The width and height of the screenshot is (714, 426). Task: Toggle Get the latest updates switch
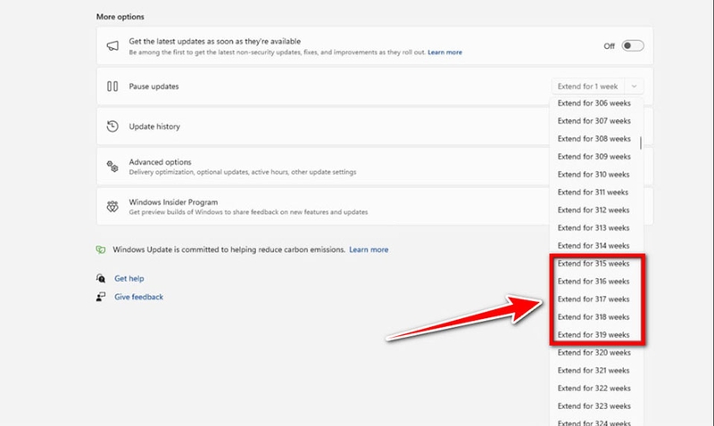click(633, 45)
